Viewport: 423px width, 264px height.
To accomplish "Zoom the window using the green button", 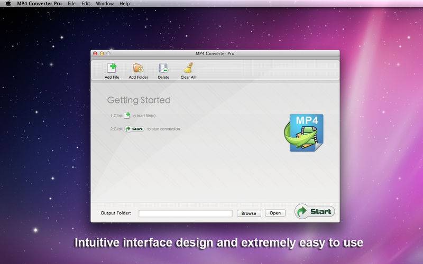I will click(109, 53).
